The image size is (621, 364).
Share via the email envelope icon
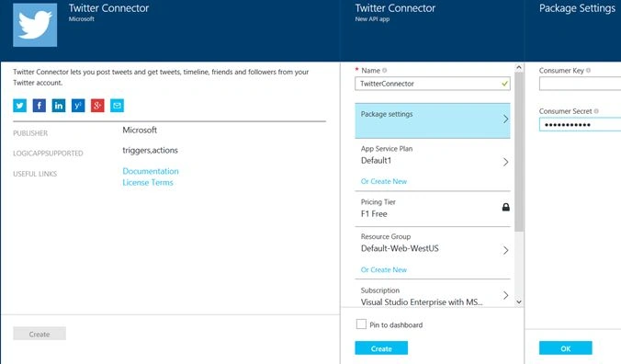[117, 106]
